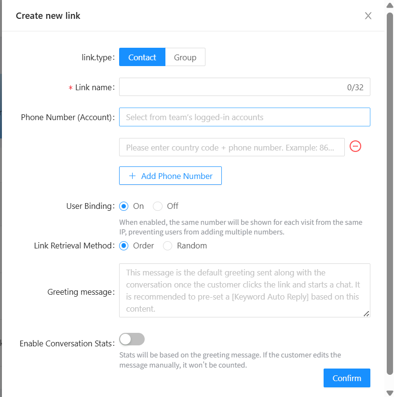Choose Random as the Link Retrieval Method

point(168,246)
